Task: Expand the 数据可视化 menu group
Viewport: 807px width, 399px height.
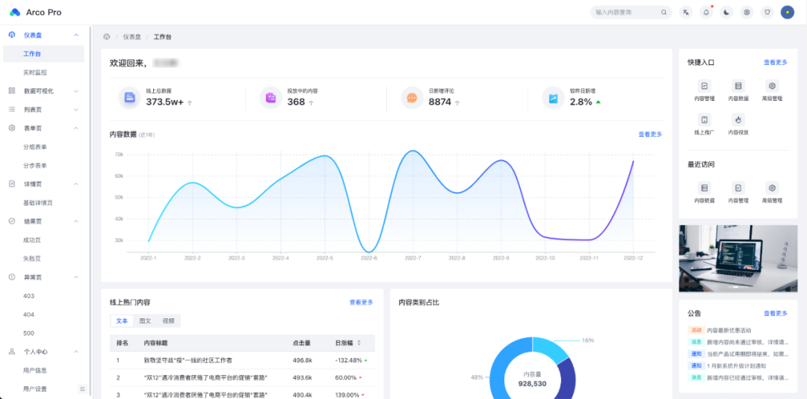Action: click(44, 91)
